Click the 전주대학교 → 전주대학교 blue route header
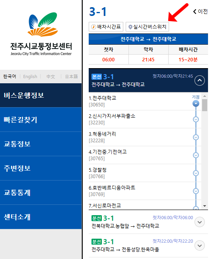Image resolution: width=212 pixels, height=259 pixels. pos(148,39)
